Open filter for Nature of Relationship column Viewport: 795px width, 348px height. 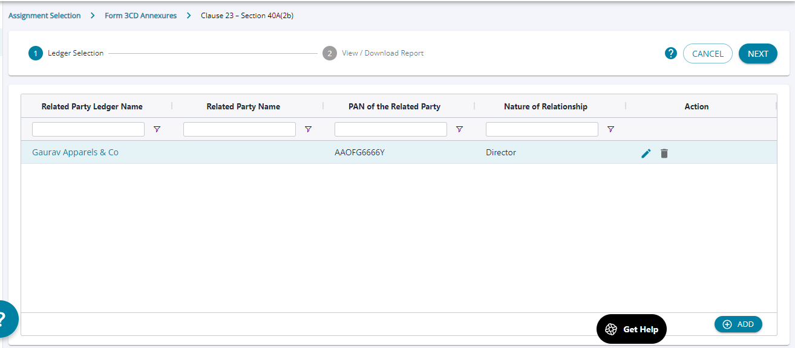coord(611,129)
